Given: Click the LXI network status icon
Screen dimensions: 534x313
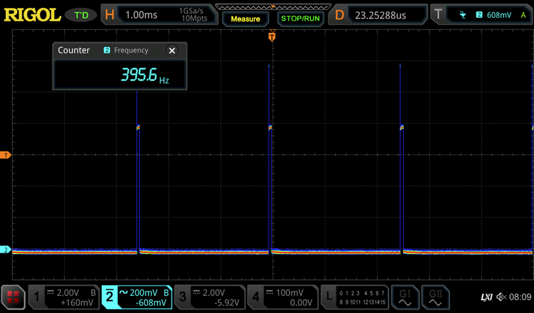Looking at the screenshot, I should [x=486, y=297].
